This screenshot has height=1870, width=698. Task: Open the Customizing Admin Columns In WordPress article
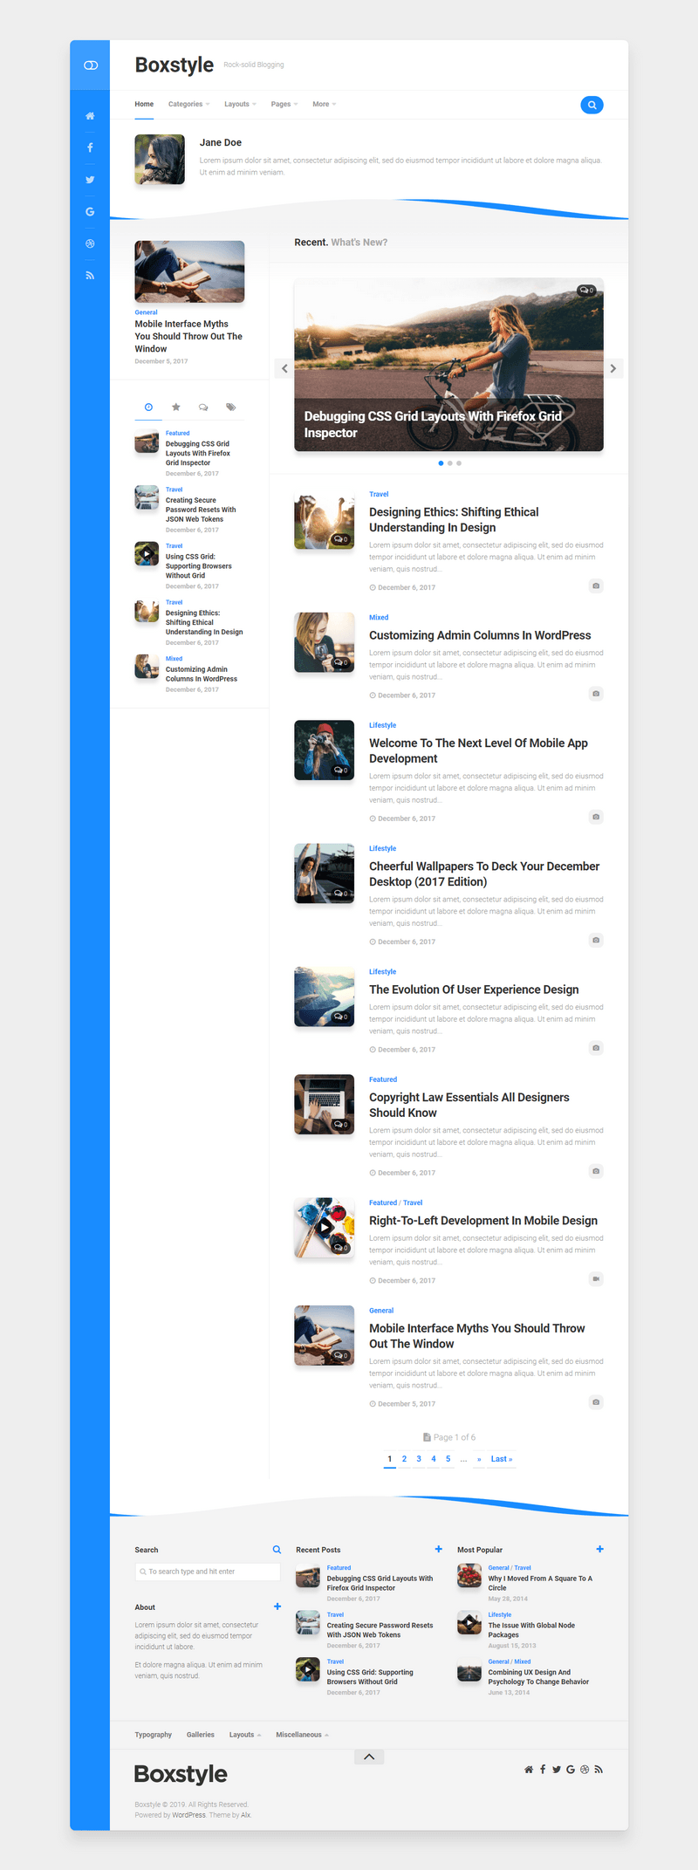coord(479,635)
